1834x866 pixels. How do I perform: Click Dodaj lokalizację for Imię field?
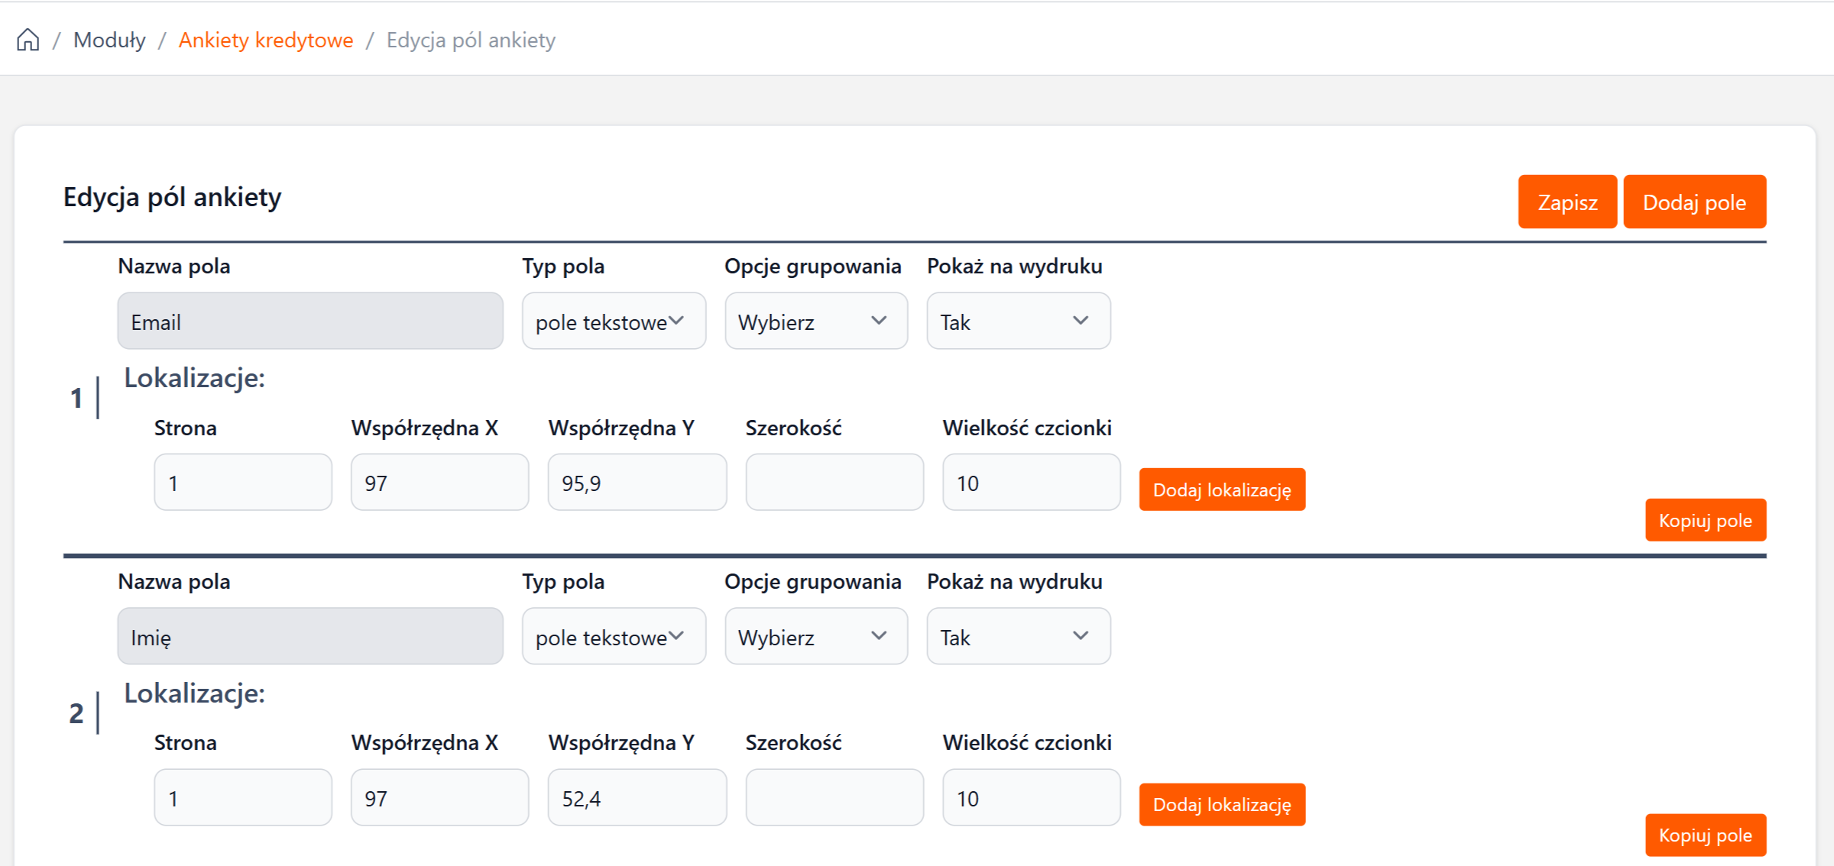[x=1221, y=804]
